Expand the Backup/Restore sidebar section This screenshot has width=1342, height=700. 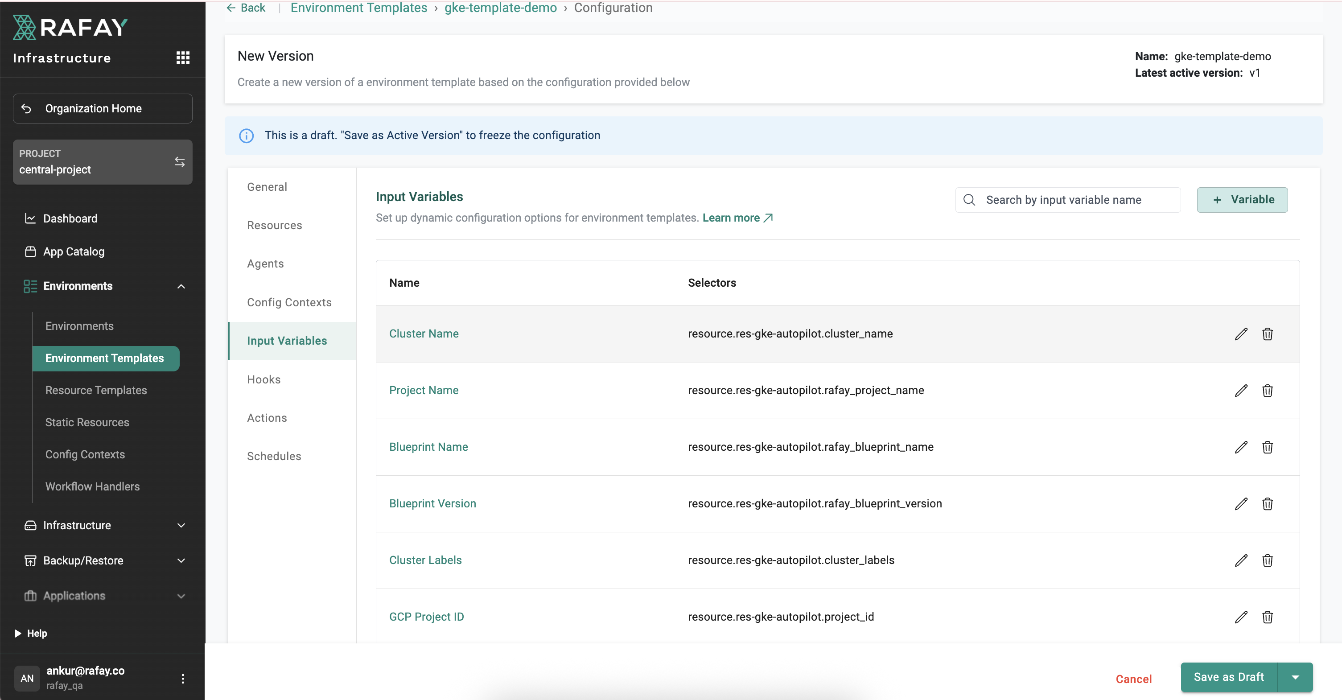point(181,561)
